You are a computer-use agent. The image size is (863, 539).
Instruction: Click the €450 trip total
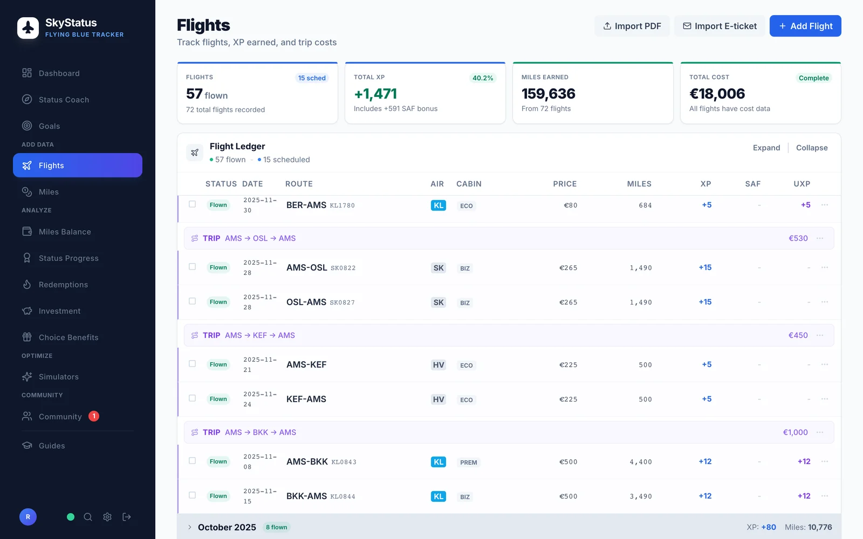[798, 335]
